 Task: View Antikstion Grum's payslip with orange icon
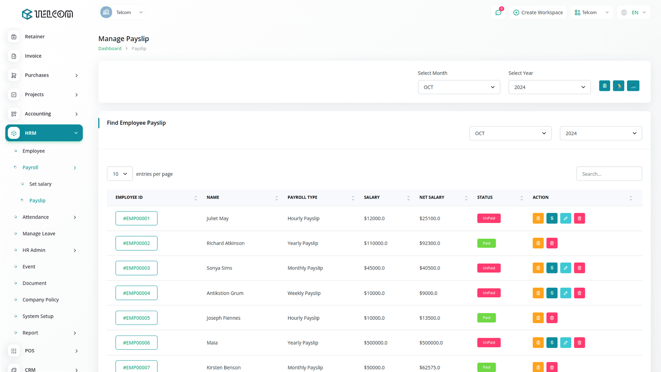point(538,293)
